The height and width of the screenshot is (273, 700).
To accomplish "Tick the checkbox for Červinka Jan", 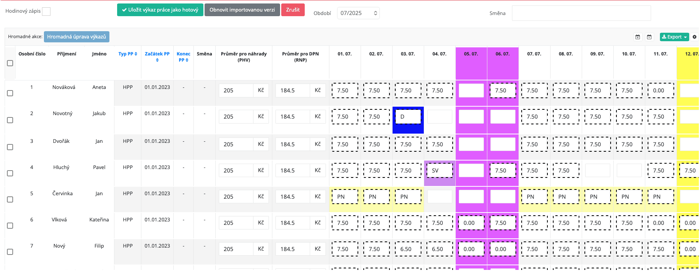I will click(x=10, y=199).
